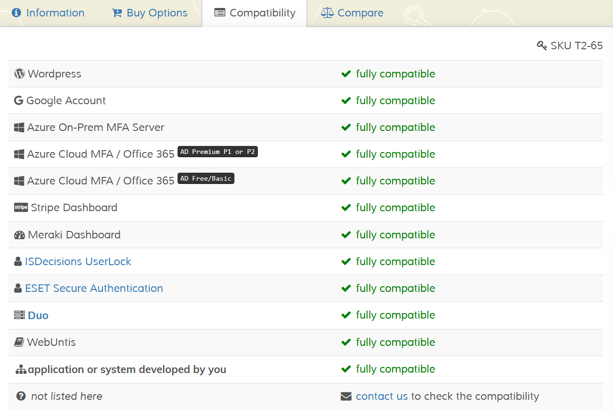
Task: Click the book icon beside WebUntis
Action: tap(19, 342)
